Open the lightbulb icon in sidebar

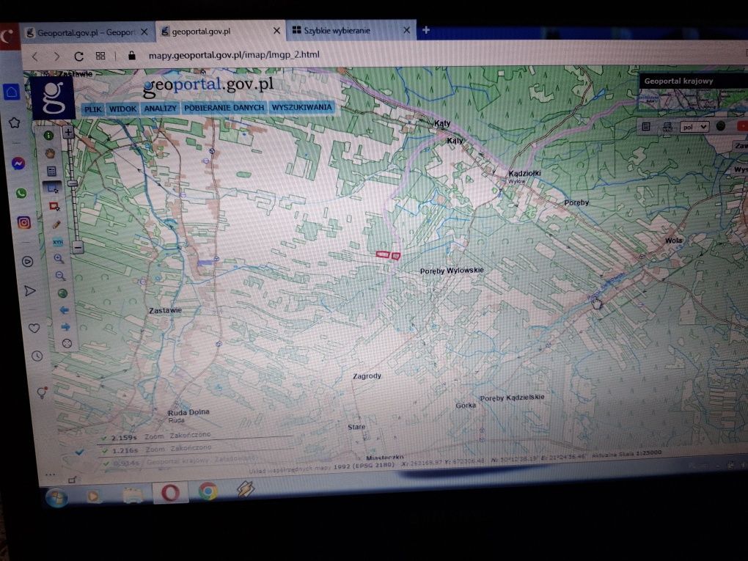[42, 392]
